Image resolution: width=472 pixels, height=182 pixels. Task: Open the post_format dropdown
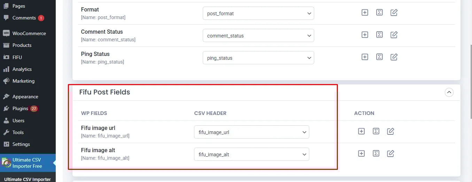258,13
